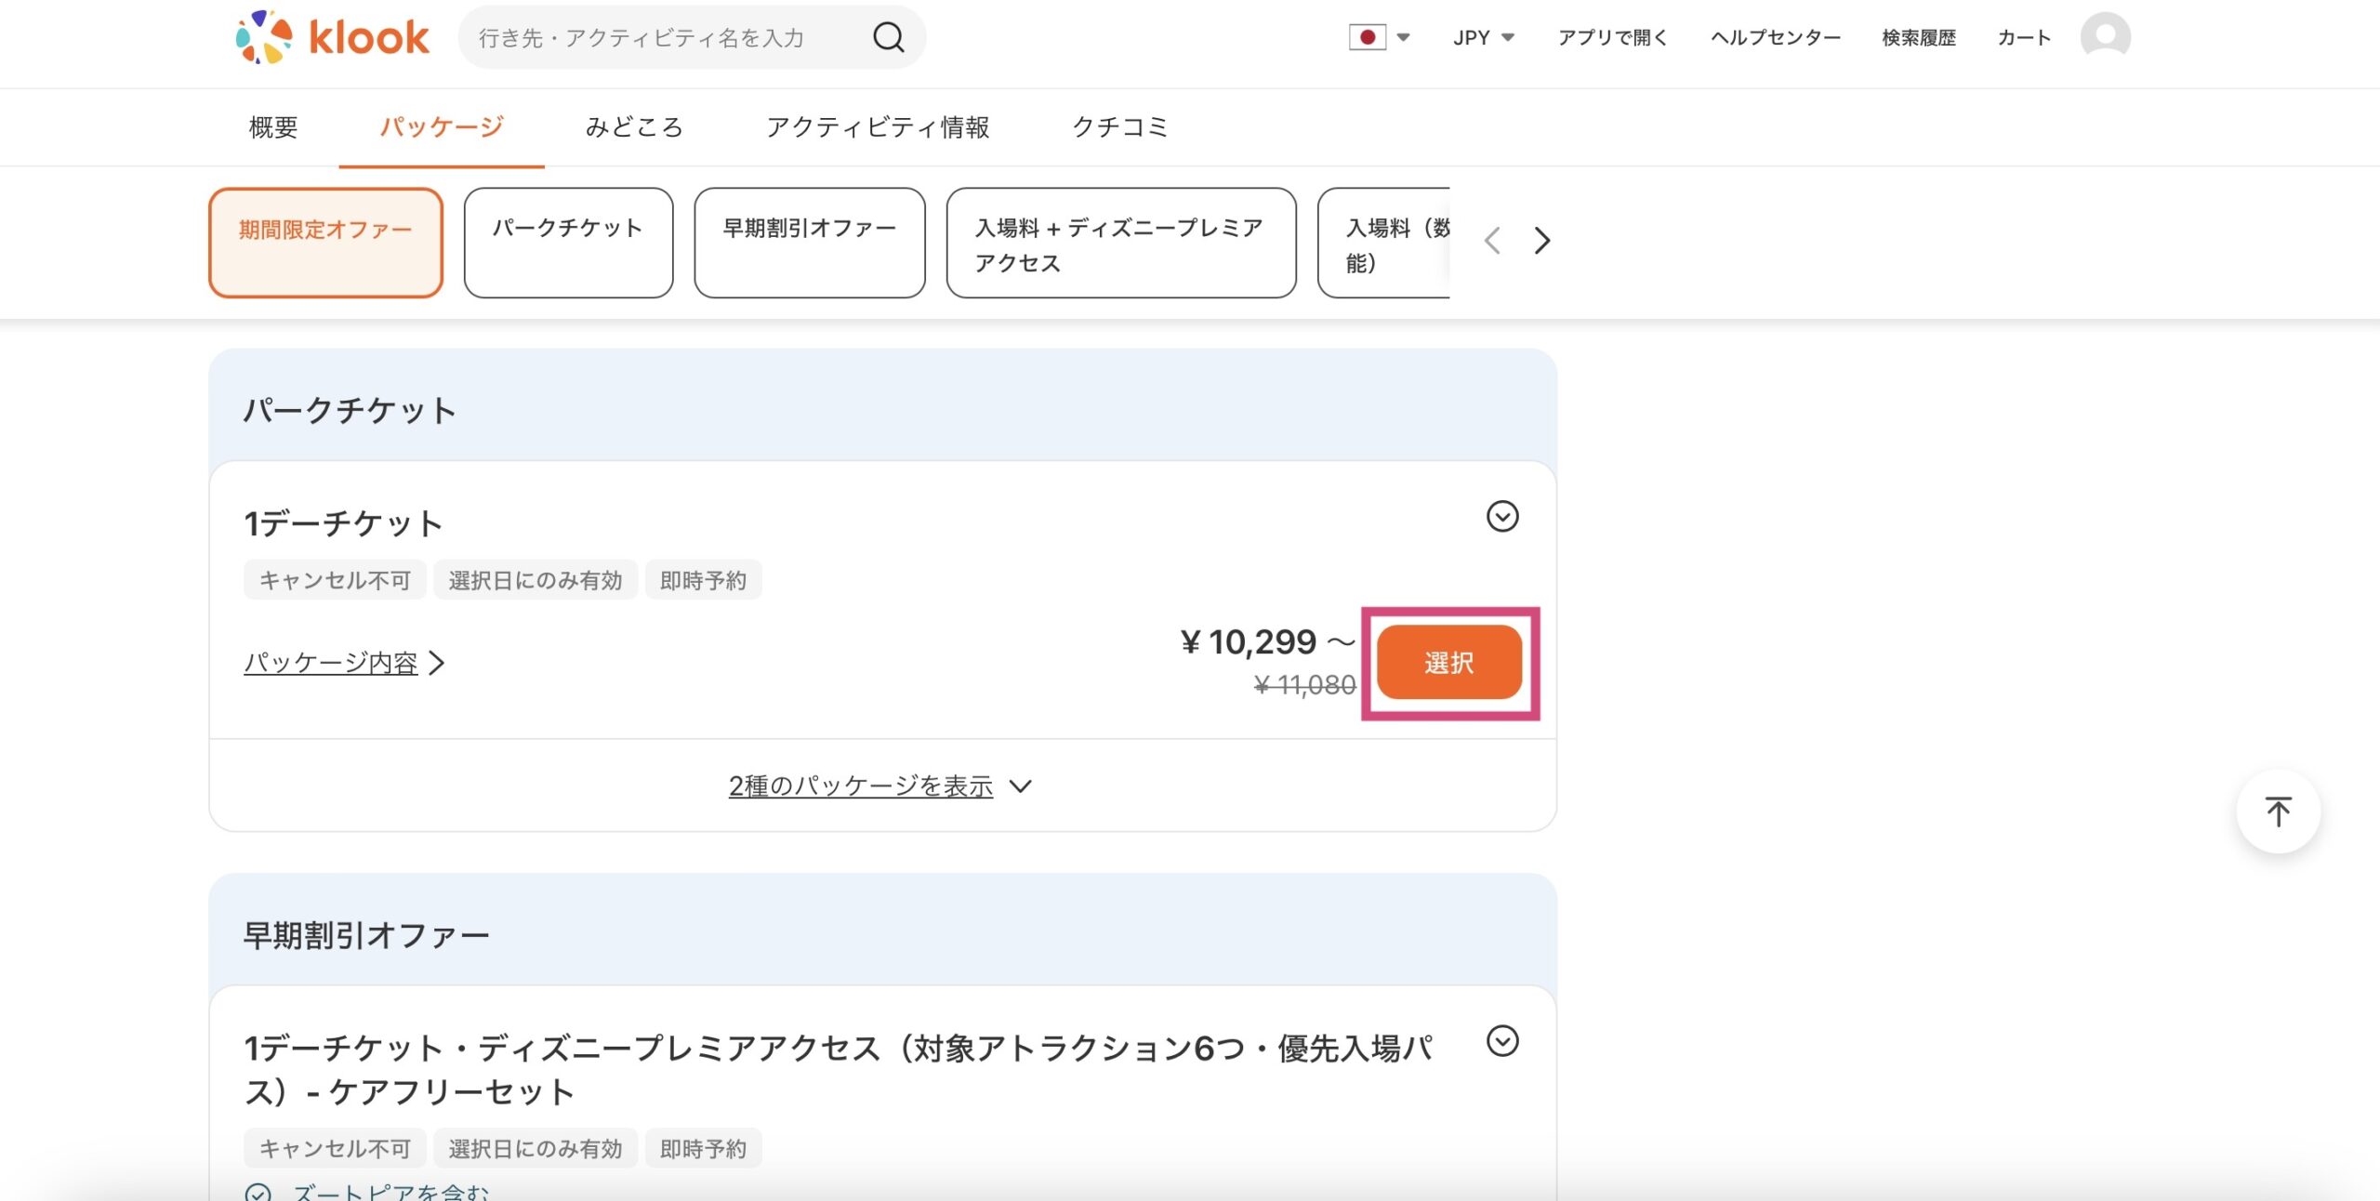The image size is (2380, 1201).
Task: Click the scroll-to-top arrow button
Action: [x=2278, y=812]
